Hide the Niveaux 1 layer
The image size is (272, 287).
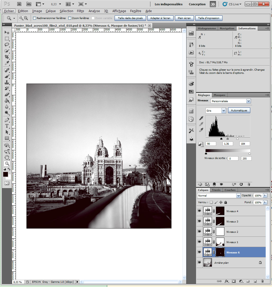pyautogui.click(x=199, y=242)
